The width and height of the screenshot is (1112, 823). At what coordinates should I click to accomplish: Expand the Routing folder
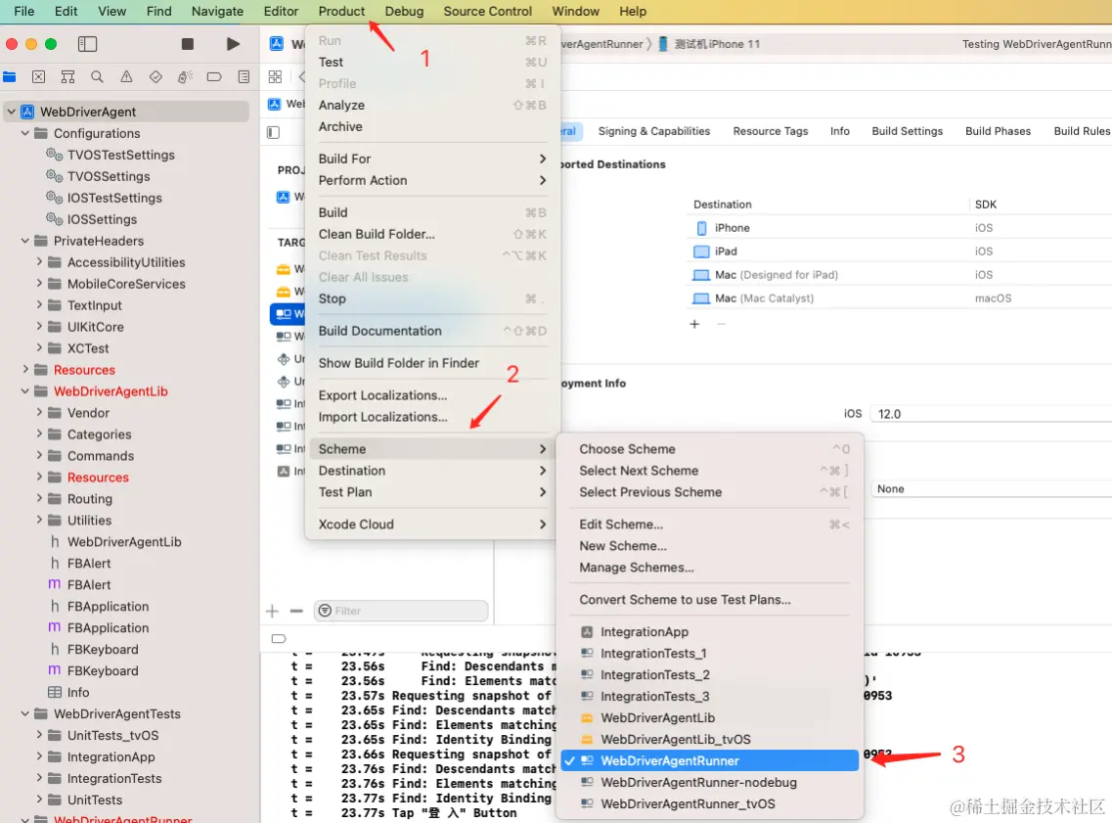pos(40,499)
